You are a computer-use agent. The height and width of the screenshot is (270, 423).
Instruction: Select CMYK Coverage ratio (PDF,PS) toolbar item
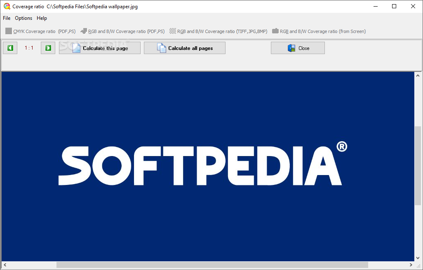tap(40, 31)
